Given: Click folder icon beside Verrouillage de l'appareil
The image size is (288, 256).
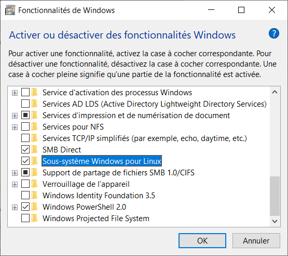Looking at the screenshot, I should coord(34,184).
